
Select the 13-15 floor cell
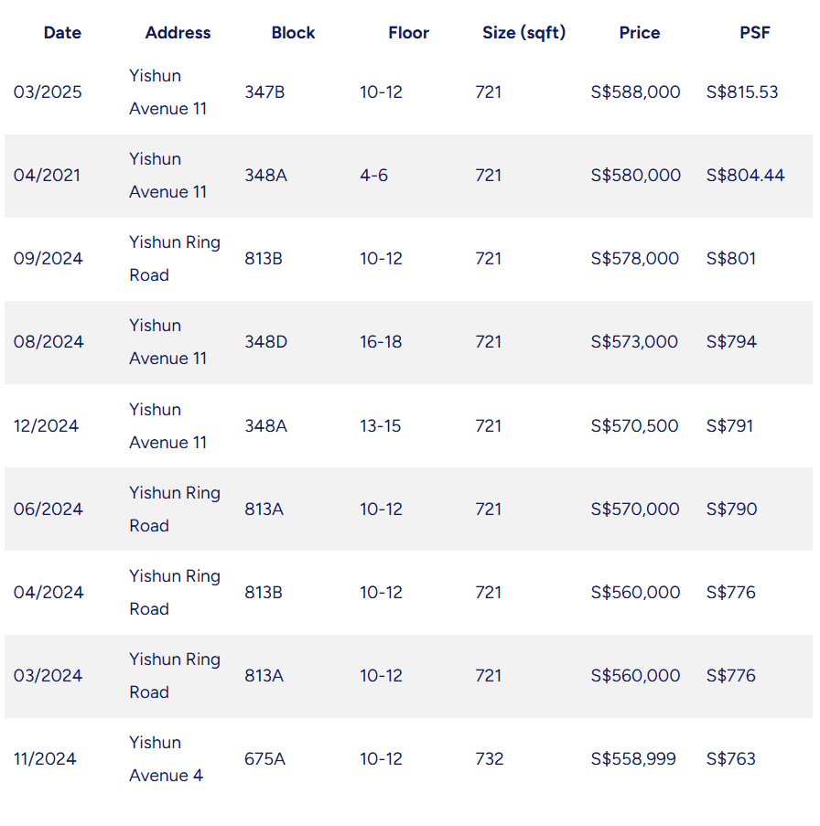[x=380, y=426]
